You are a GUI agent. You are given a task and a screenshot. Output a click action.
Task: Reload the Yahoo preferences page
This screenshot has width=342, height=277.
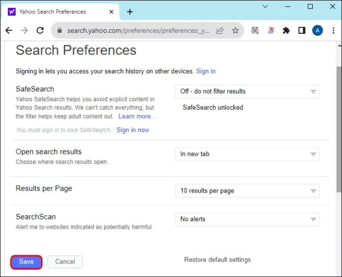(x=40, y=30)
